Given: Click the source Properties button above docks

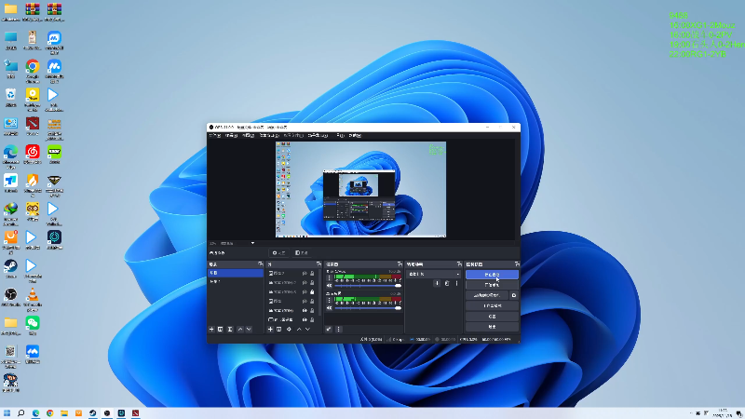Looking at the screenshot, I should point(278,252).
